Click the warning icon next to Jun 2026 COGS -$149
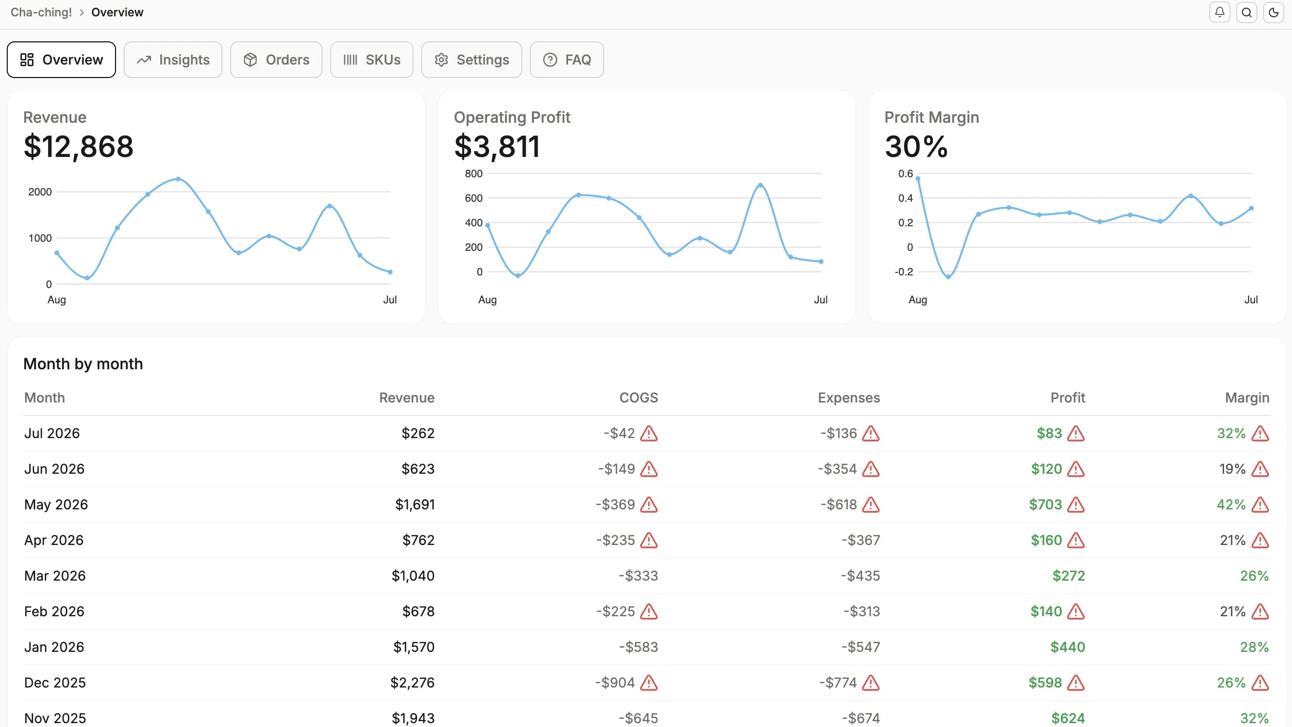The height and width of the screenshot is (727, 1292). (648, 468)
